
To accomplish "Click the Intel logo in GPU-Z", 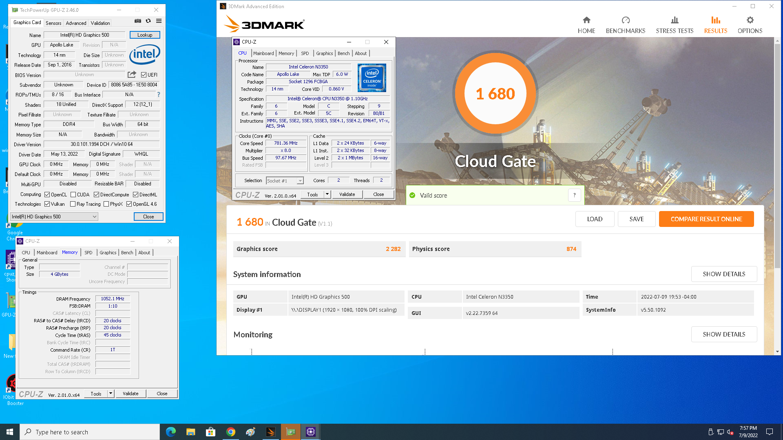I will tap(145, 55).
